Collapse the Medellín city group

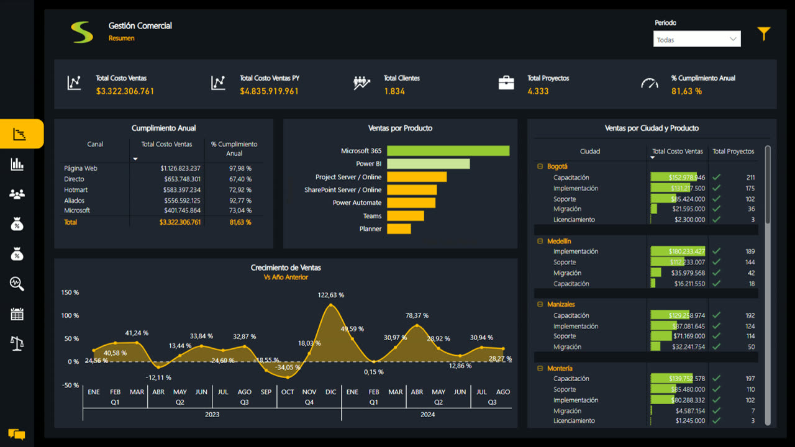pyautogui.click(x=540, y=241)
